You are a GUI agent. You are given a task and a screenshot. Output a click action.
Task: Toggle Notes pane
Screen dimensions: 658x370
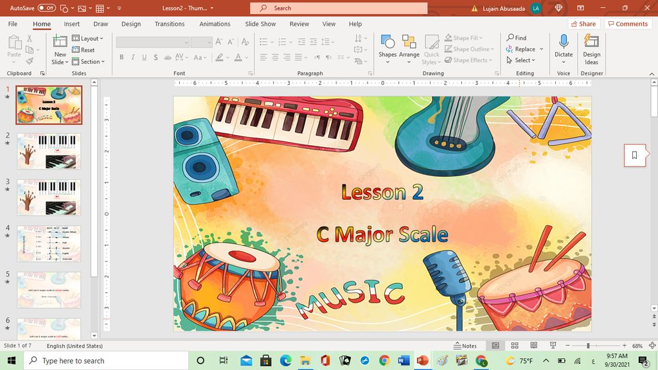click(465, 346)
